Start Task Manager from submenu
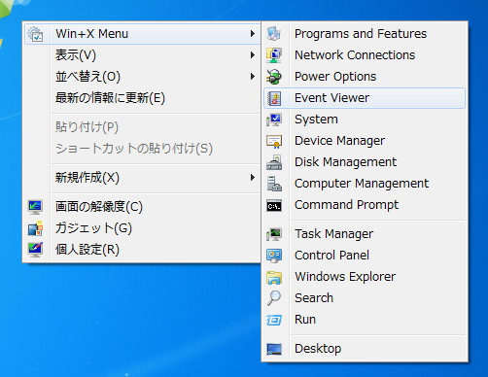488x377 pixels. click(365, 234)
